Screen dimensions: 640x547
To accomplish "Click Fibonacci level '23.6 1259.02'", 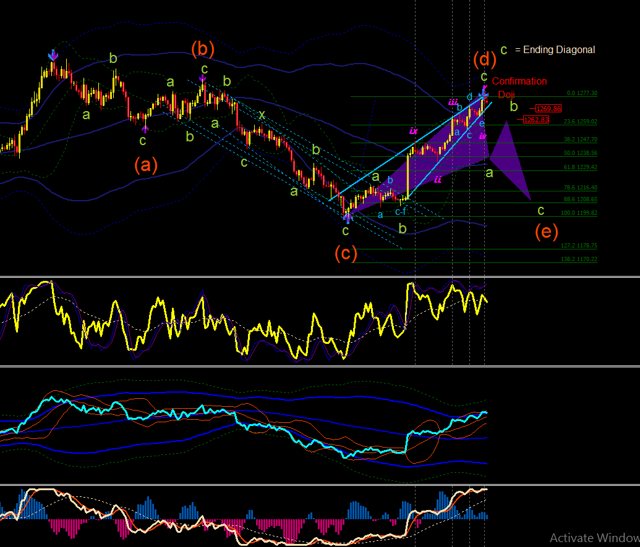I will tap(581, 122).
